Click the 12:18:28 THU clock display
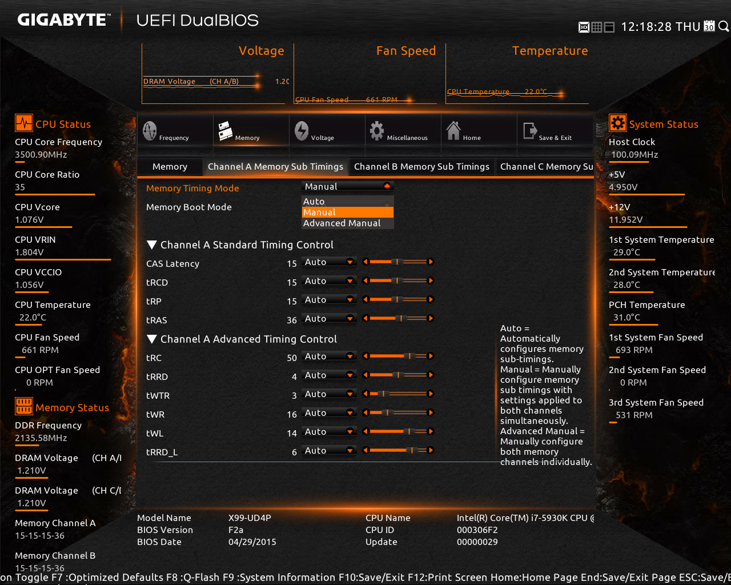This screenshot has height=585, width=731. (x=660, y=26)
